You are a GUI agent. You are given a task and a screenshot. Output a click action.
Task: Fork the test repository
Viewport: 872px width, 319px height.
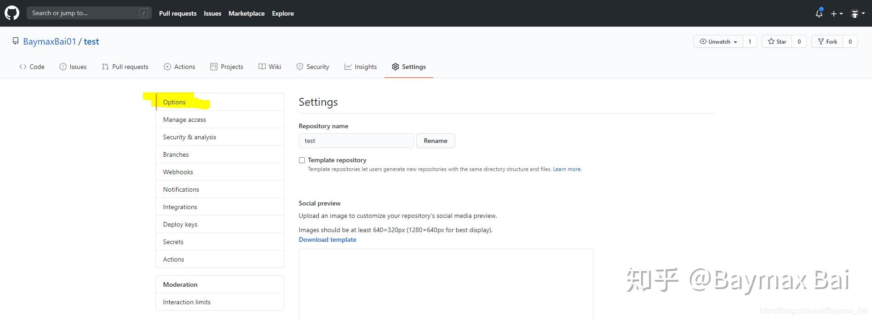tap(827, 41)
